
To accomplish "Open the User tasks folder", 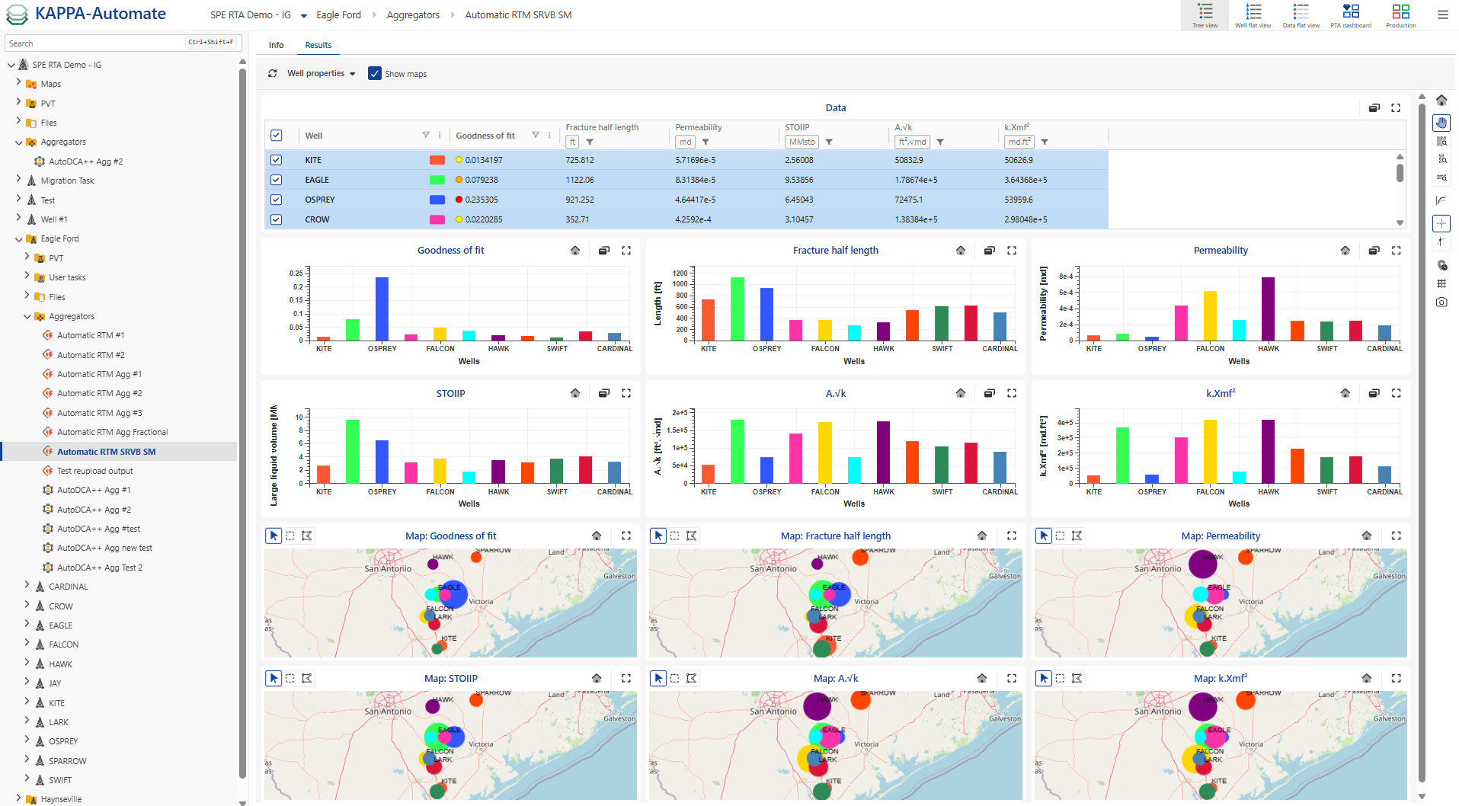I will point(67,277).
